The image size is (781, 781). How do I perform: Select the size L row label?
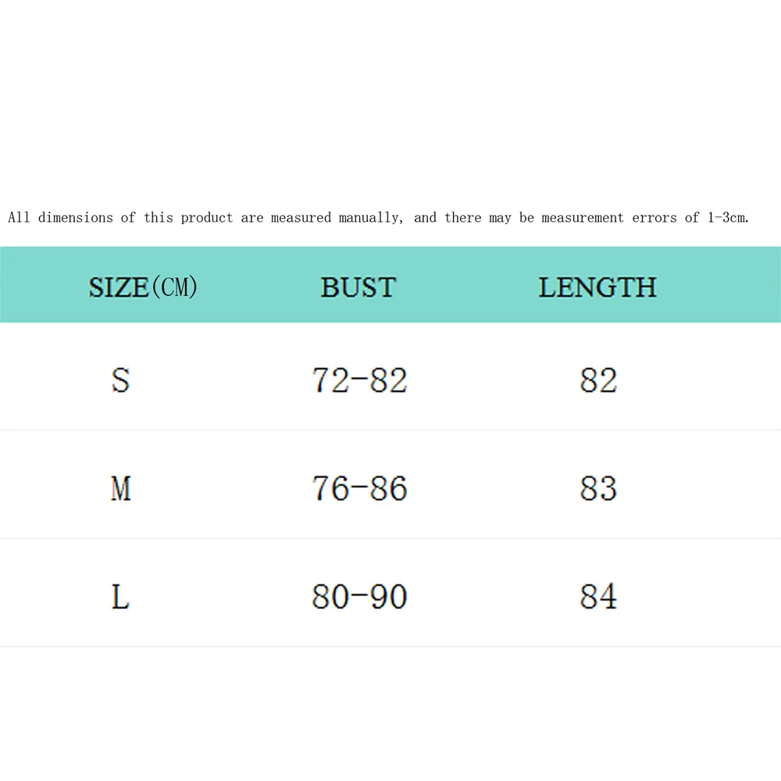[x=120, y=597]
